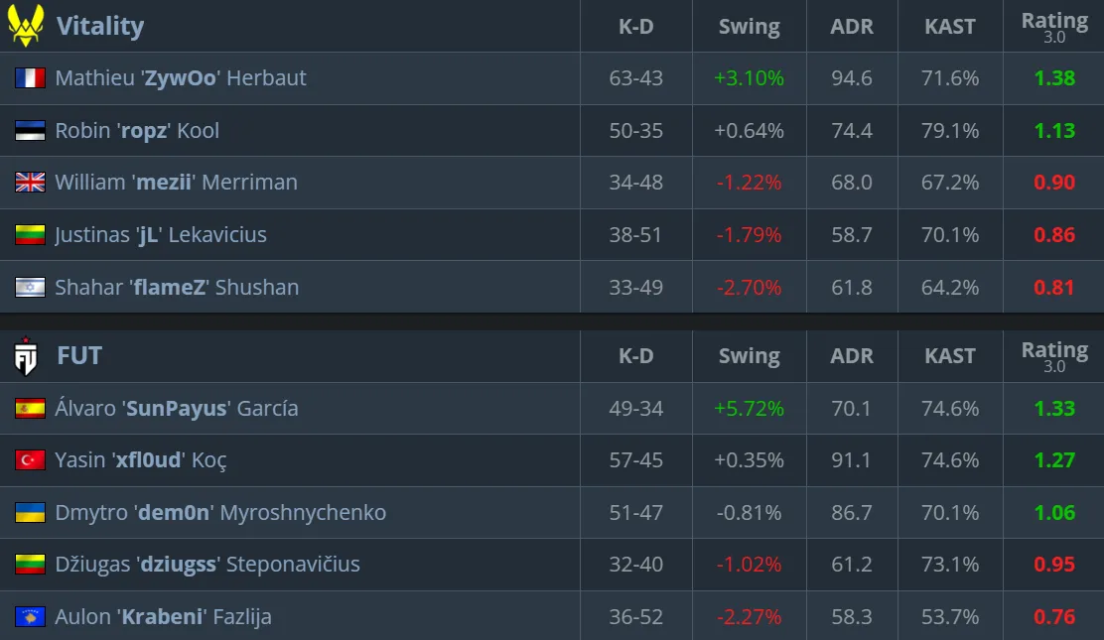Click the Turkish flag beside xfl0ud
The height and width of the screenshot is (640, 1104).
30,459
